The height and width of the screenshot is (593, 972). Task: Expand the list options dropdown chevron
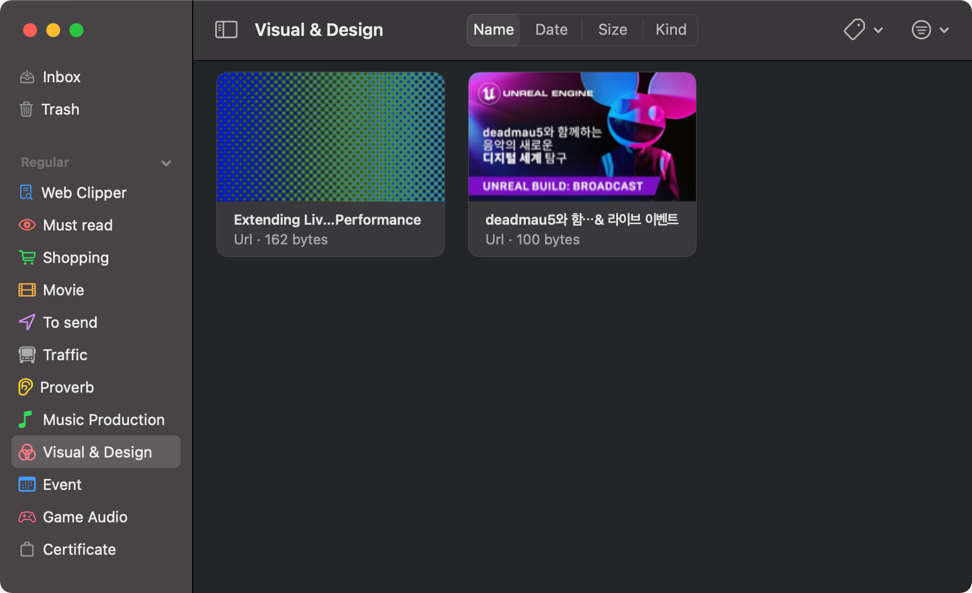pos(944,30)
